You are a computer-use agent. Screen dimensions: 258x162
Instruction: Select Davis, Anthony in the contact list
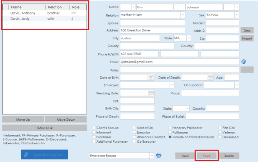pos(23,13)
